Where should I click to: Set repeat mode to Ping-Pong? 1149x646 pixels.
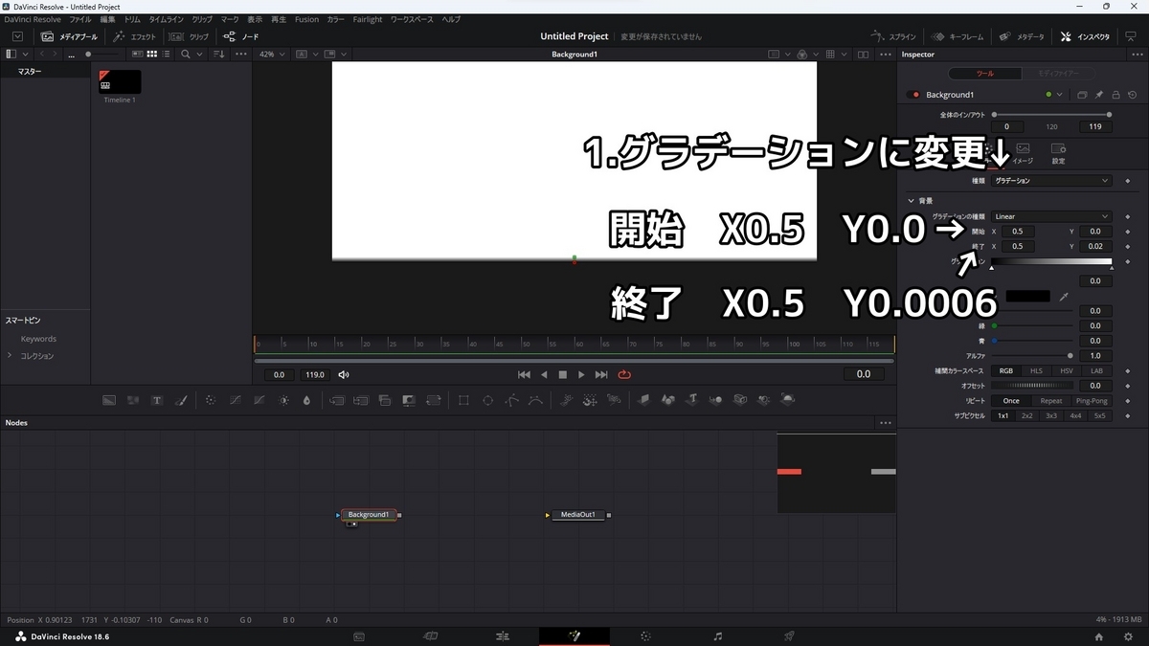click(x=1092, y=401)
